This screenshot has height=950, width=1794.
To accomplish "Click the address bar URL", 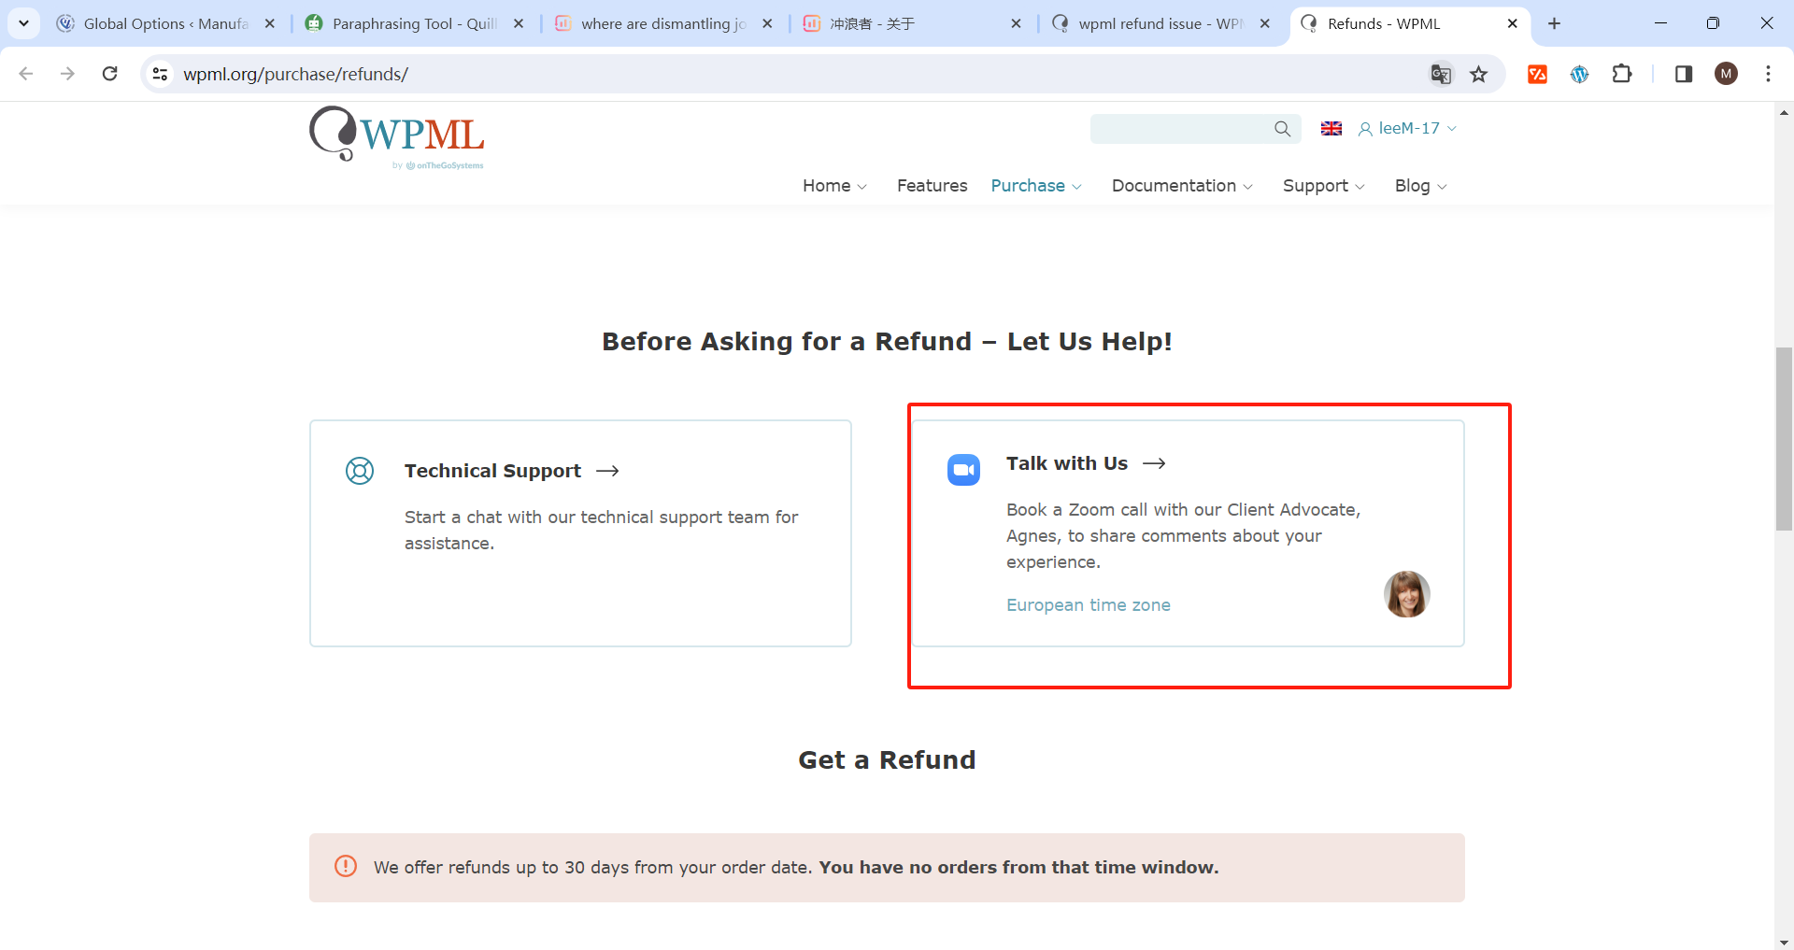I will 295,74.
